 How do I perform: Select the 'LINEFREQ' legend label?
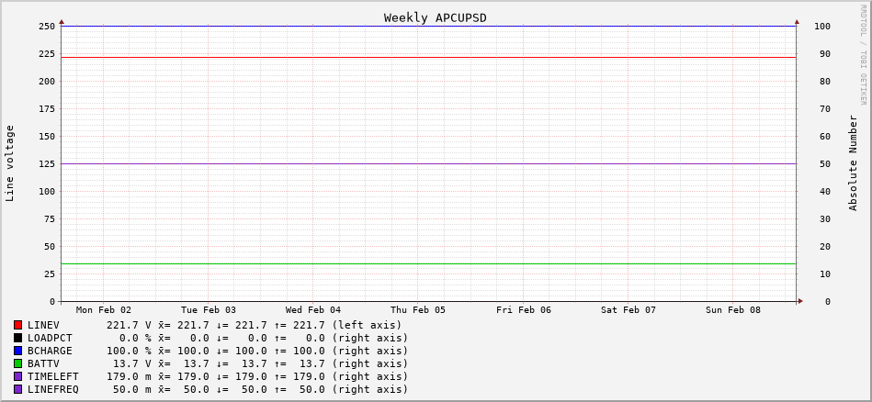pyautogui.click(x=52, y=389)
